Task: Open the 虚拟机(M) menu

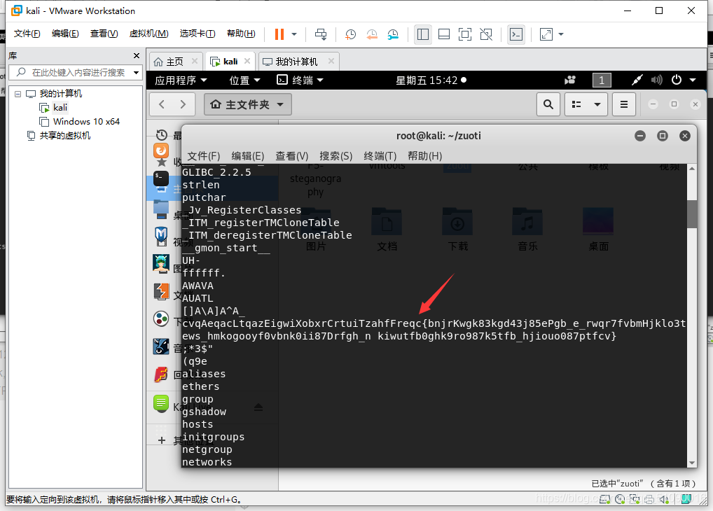Action: pyautogui.click(x=148, y=34)
